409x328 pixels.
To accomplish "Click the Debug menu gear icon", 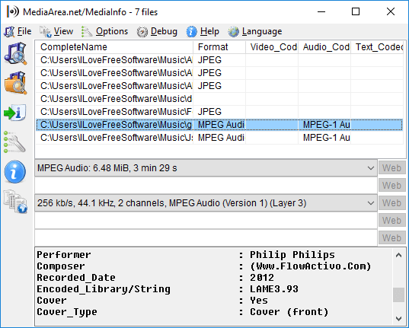I will (x=142, y=32).
